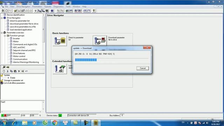Click the yellow question mark help icon

pos(94,11)
